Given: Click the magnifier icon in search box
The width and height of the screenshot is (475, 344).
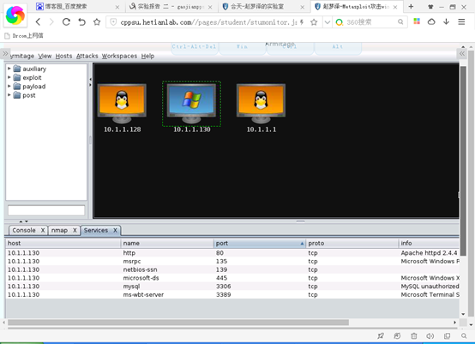Looking at the screenshot, I should point(400,21).
